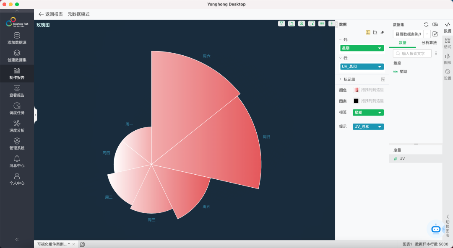Open 调度任务 in the sidebar
The height and width of the screenshot is (248, 453).
tap(17, 109)
